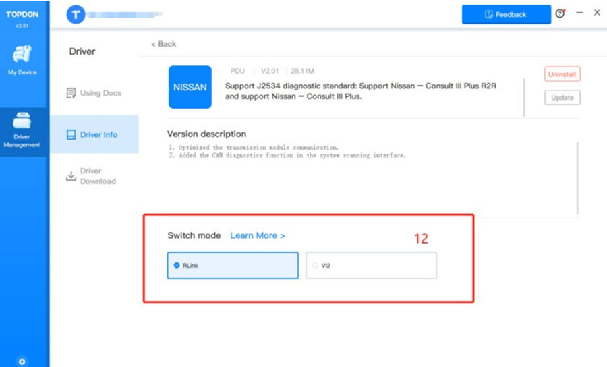Select the RLink mode option
Screen dimensions: 607x367
pyautogui.click(x=233, y=265)
